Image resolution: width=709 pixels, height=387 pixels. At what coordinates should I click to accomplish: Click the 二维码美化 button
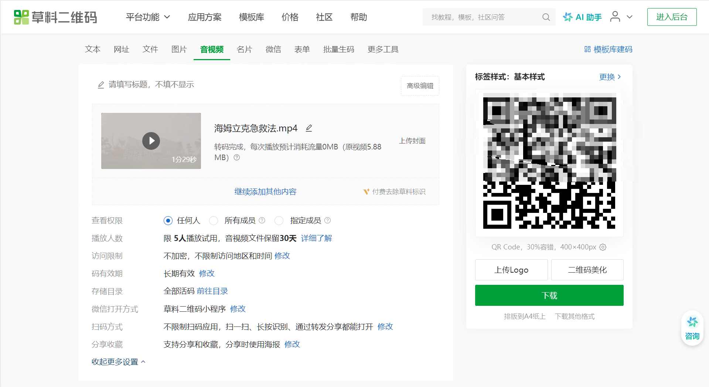(x=587, y=270)
